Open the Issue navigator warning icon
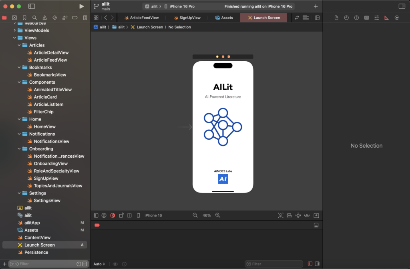 pyautogui.click(x=44, y=18)
